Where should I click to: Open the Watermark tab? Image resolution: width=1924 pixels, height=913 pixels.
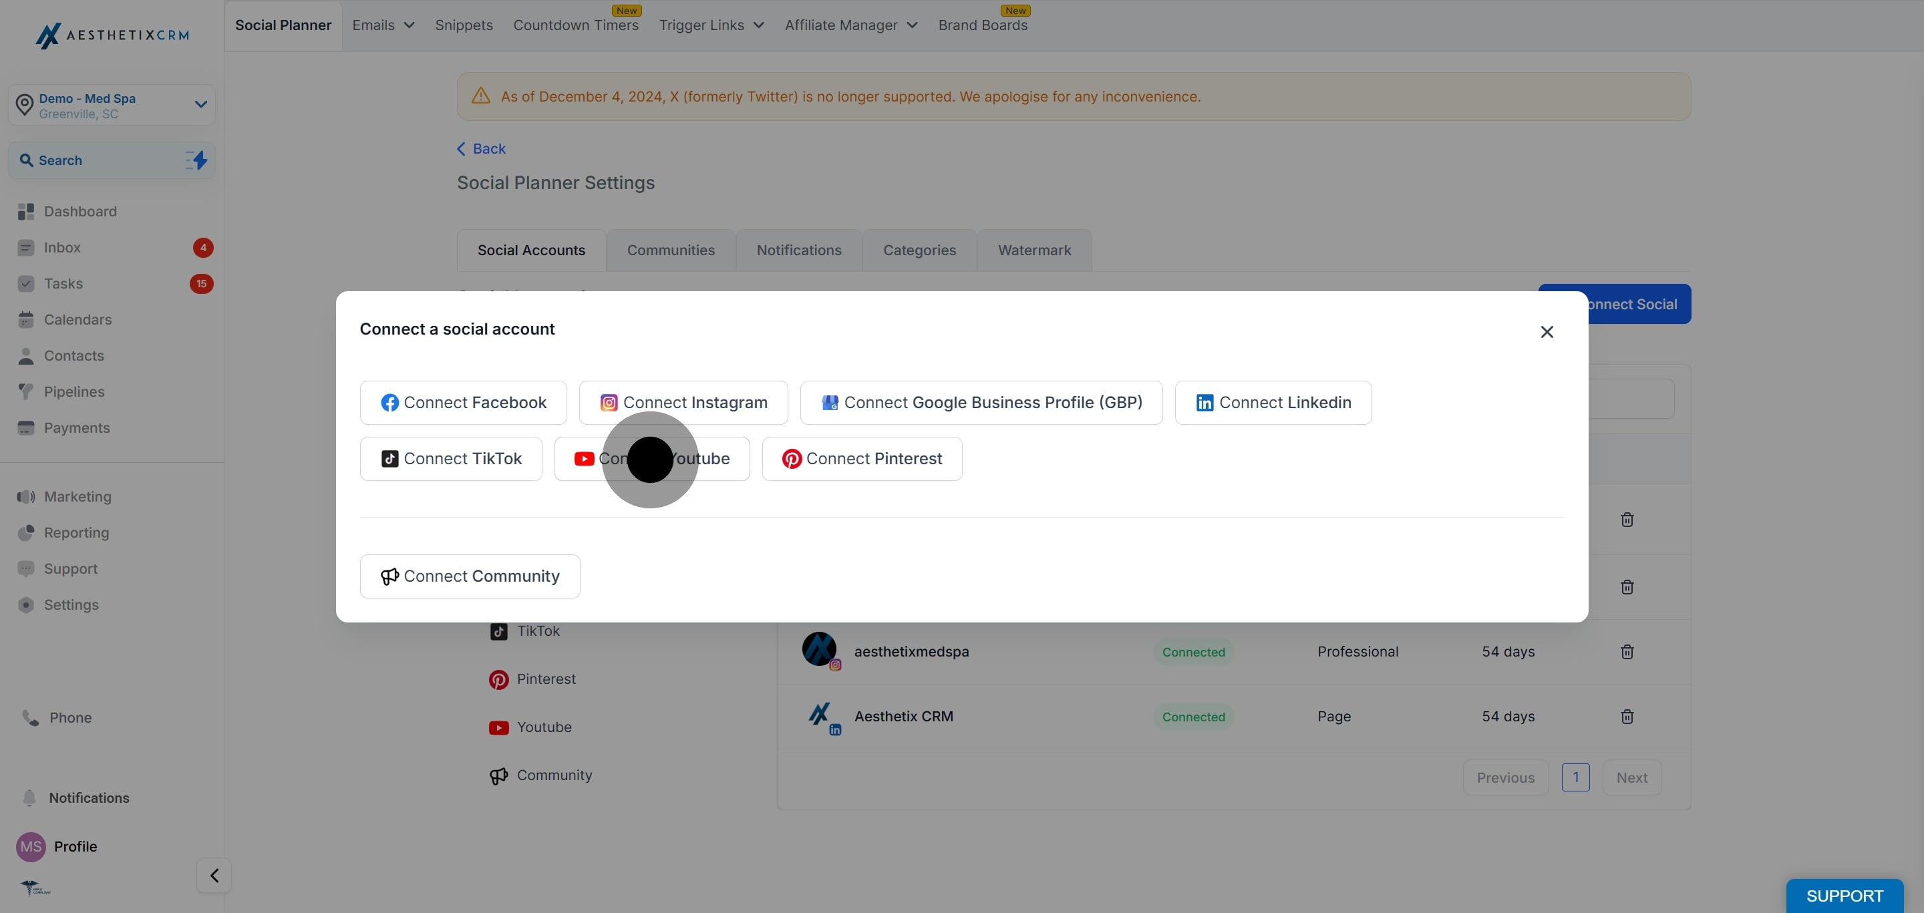click(1034, 250)
